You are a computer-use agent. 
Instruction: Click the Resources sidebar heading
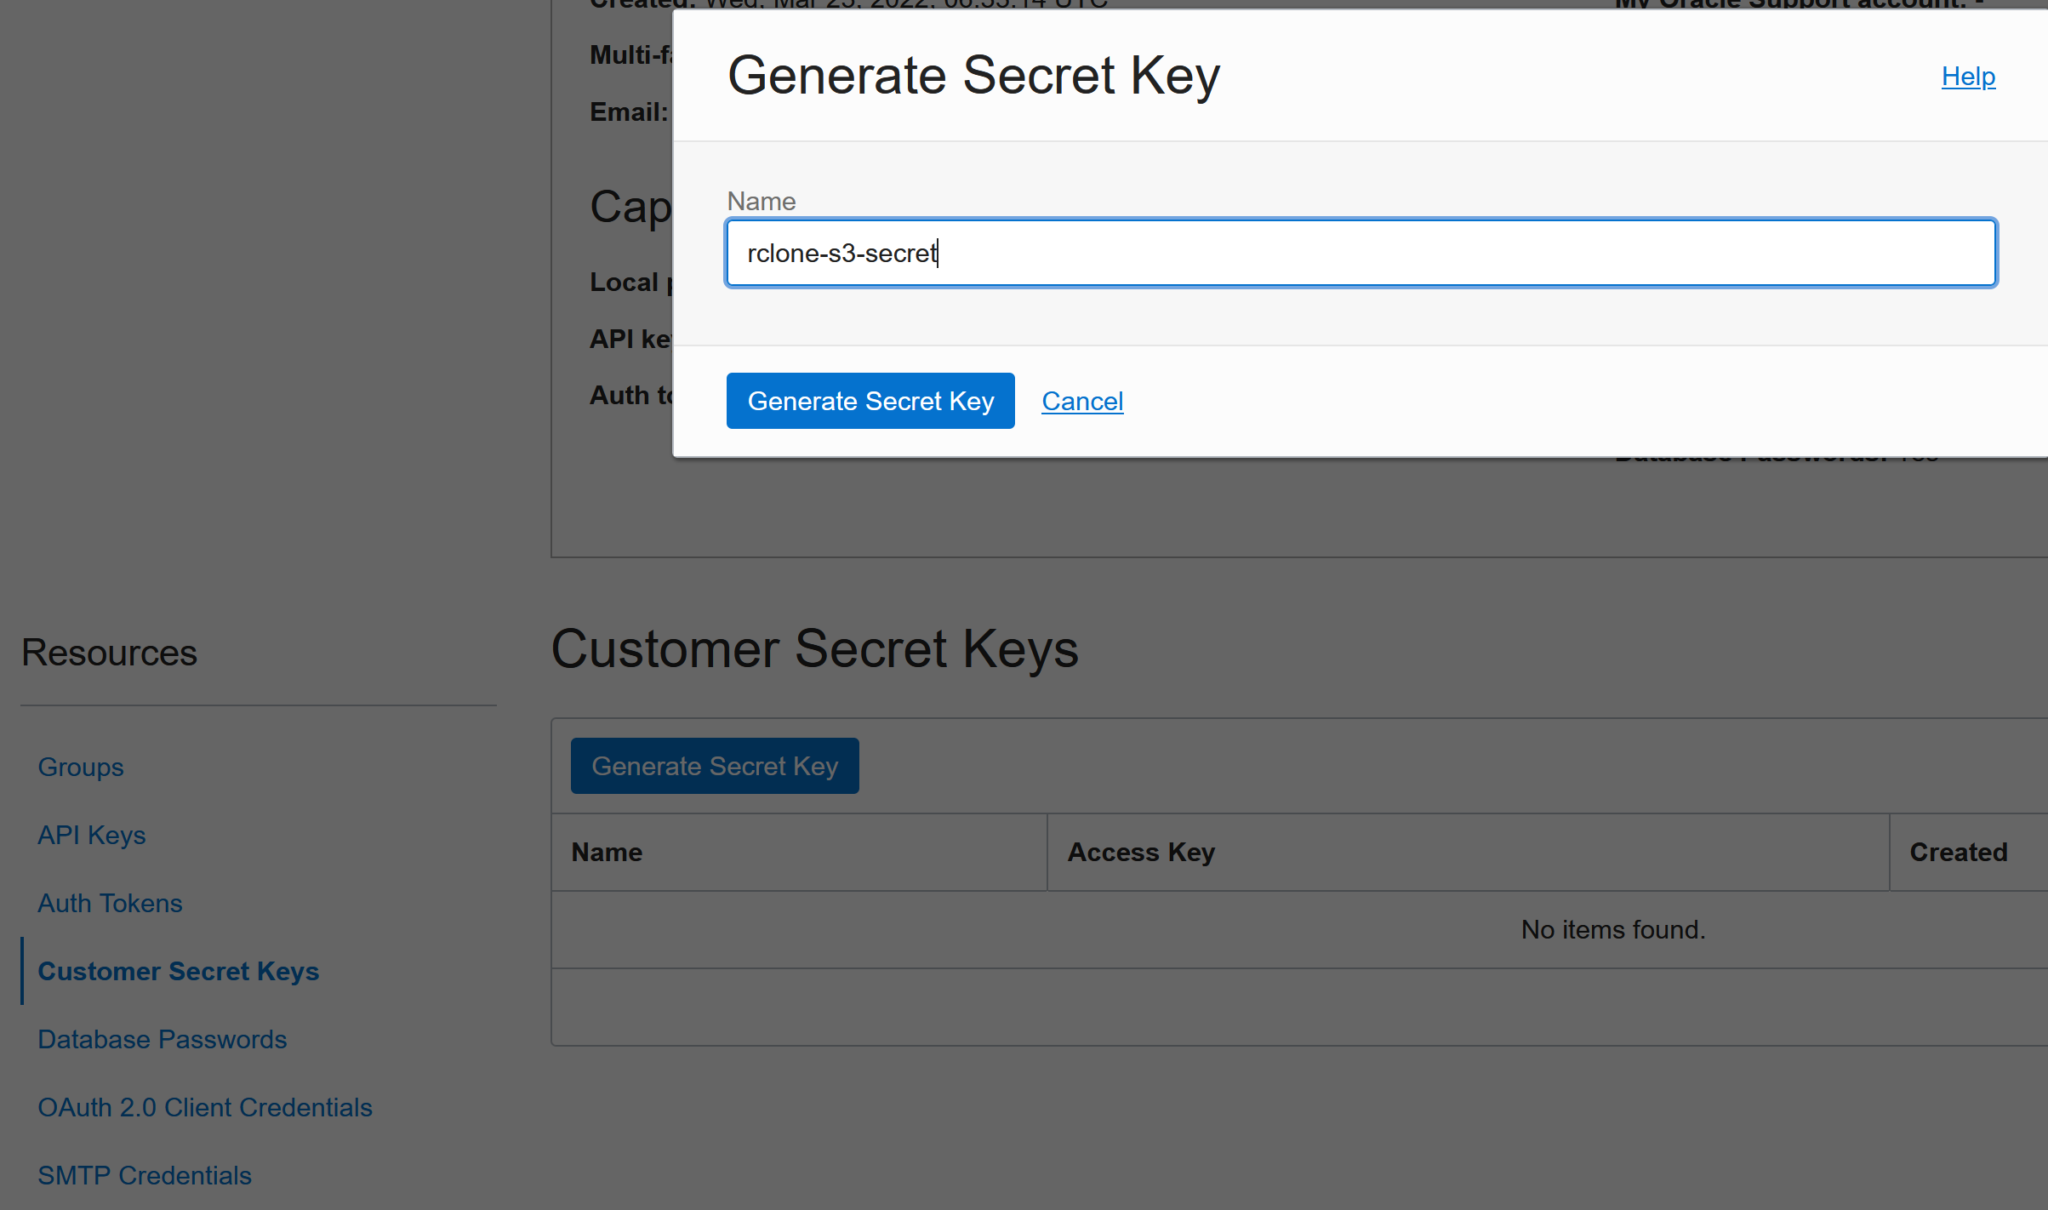(109, 653)
